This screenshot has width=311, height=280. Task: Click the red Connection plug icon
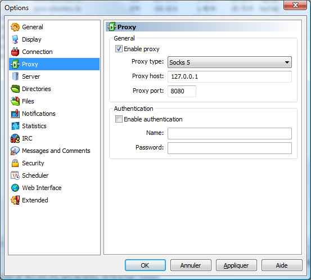coord(15,52)
